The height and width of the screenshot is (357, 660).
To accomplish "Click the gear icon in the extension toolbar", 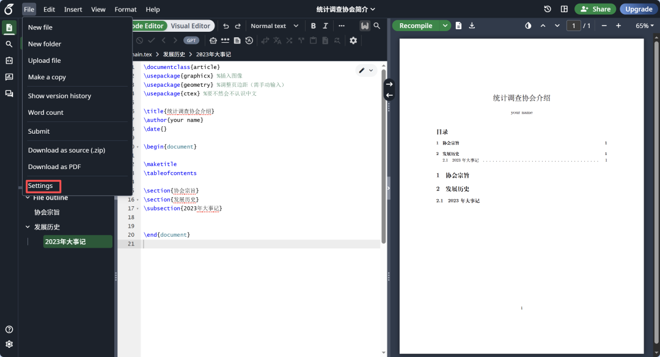I will [x=353, y=40].
